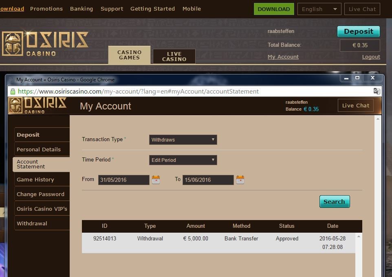Open the Support menu item
Image resolution: width=392 pixels, height=277 pixels.
tap(112, 9)
